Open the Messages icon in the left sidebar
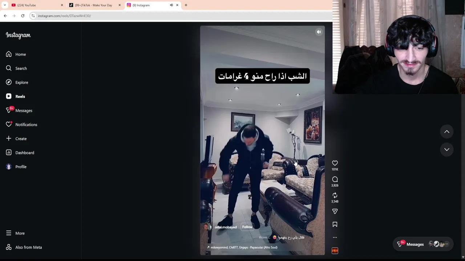465x261 pixels. click(x=9, y=110)
